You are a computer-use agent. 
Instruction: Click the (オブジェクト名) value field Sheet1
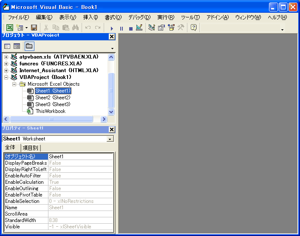[x=81, y=157]
